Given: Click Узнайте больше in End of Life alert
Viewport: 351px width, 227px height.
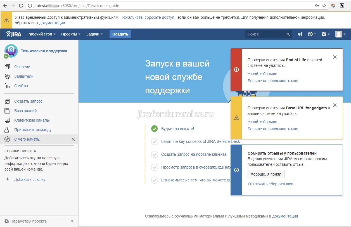Looking at the screenshot, I should tap(263, 74).
